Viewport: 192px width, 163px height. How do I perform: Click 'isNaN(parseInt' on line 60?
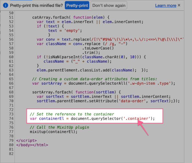click(x=64, y=57)
